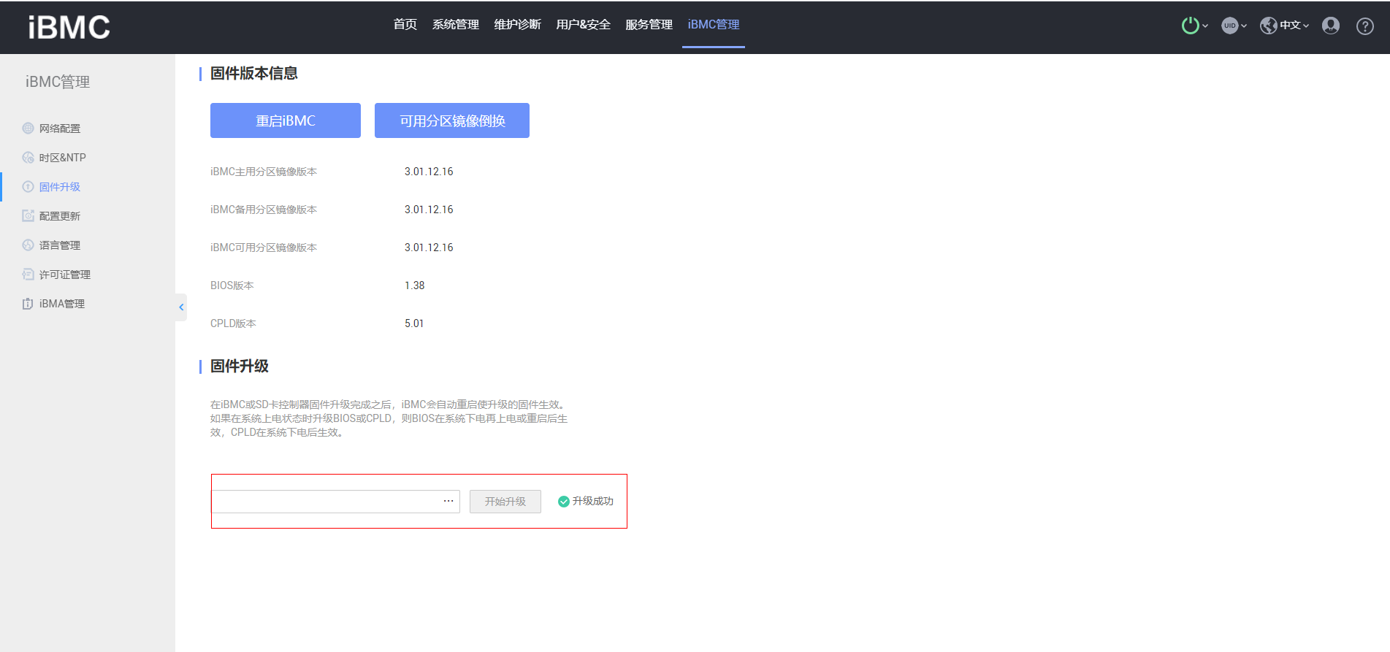Viewport: 1390px width, 652px height.
Task: Open the 系统管理 menu
Action: (x=455, y=25)
